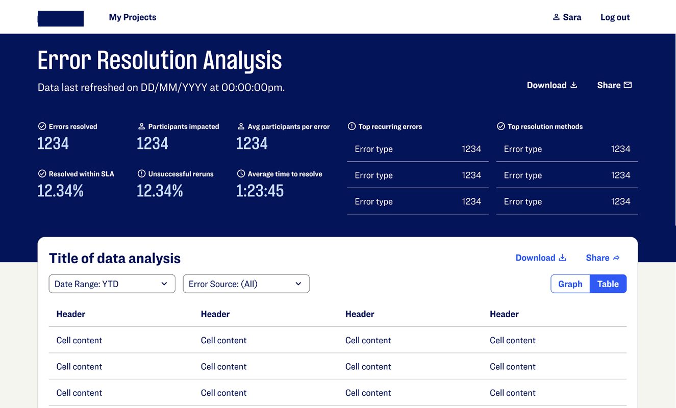Click the clock icon beside Average time to resolve

[241, 174]
